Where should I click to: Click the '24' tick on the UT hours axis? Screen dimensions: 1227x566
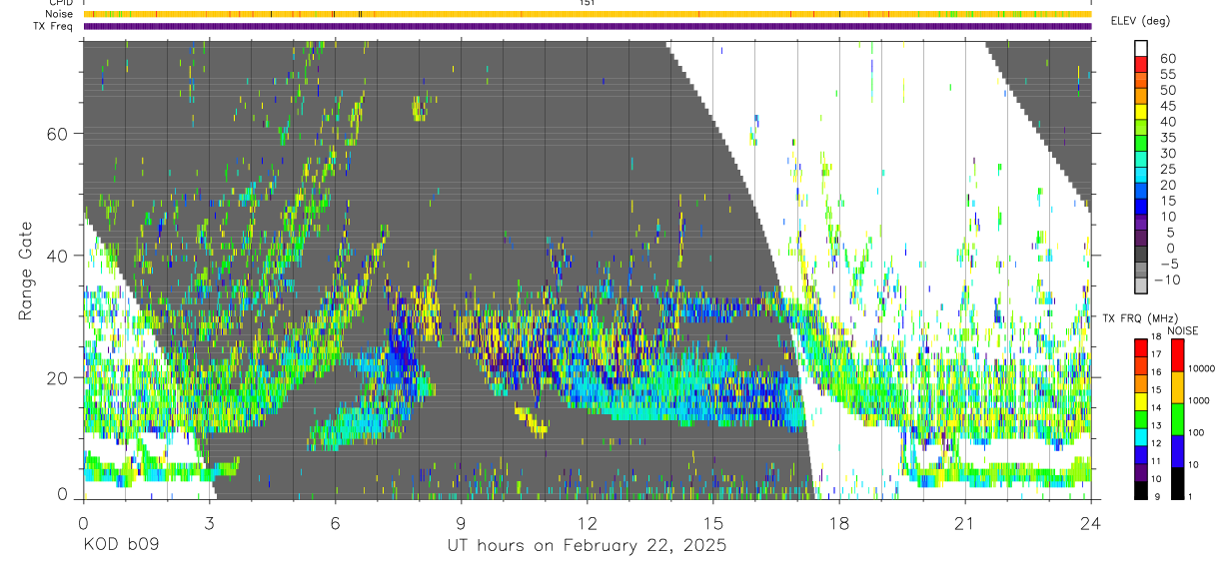pyautogui.click(x=1091, y=522)
